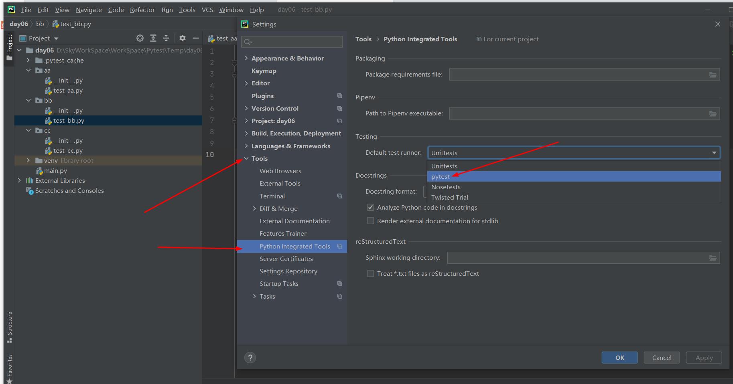Click the day06 breadcrumb in navigation bar
Screen dimensions: 733x384
19,24
